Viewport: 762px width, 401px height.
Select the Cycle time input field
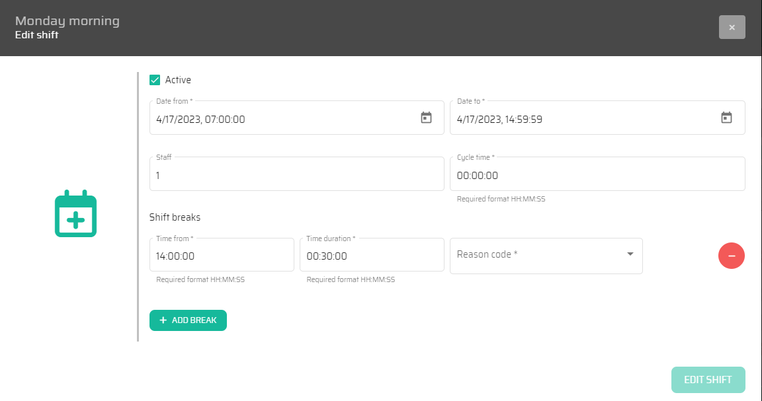(597, 176)
